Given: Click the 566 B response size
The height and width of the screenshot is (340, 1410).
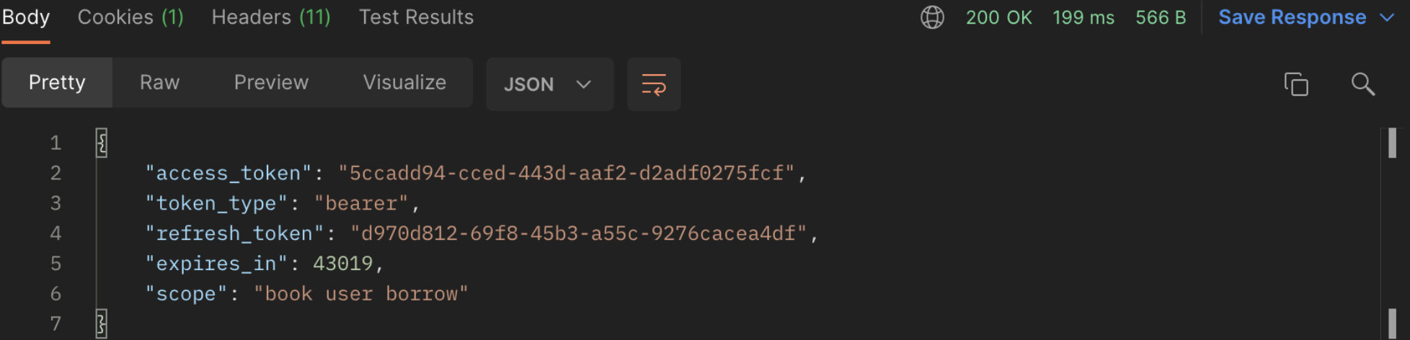Looking at the screenshot, I should click(x=1161, y=17).
